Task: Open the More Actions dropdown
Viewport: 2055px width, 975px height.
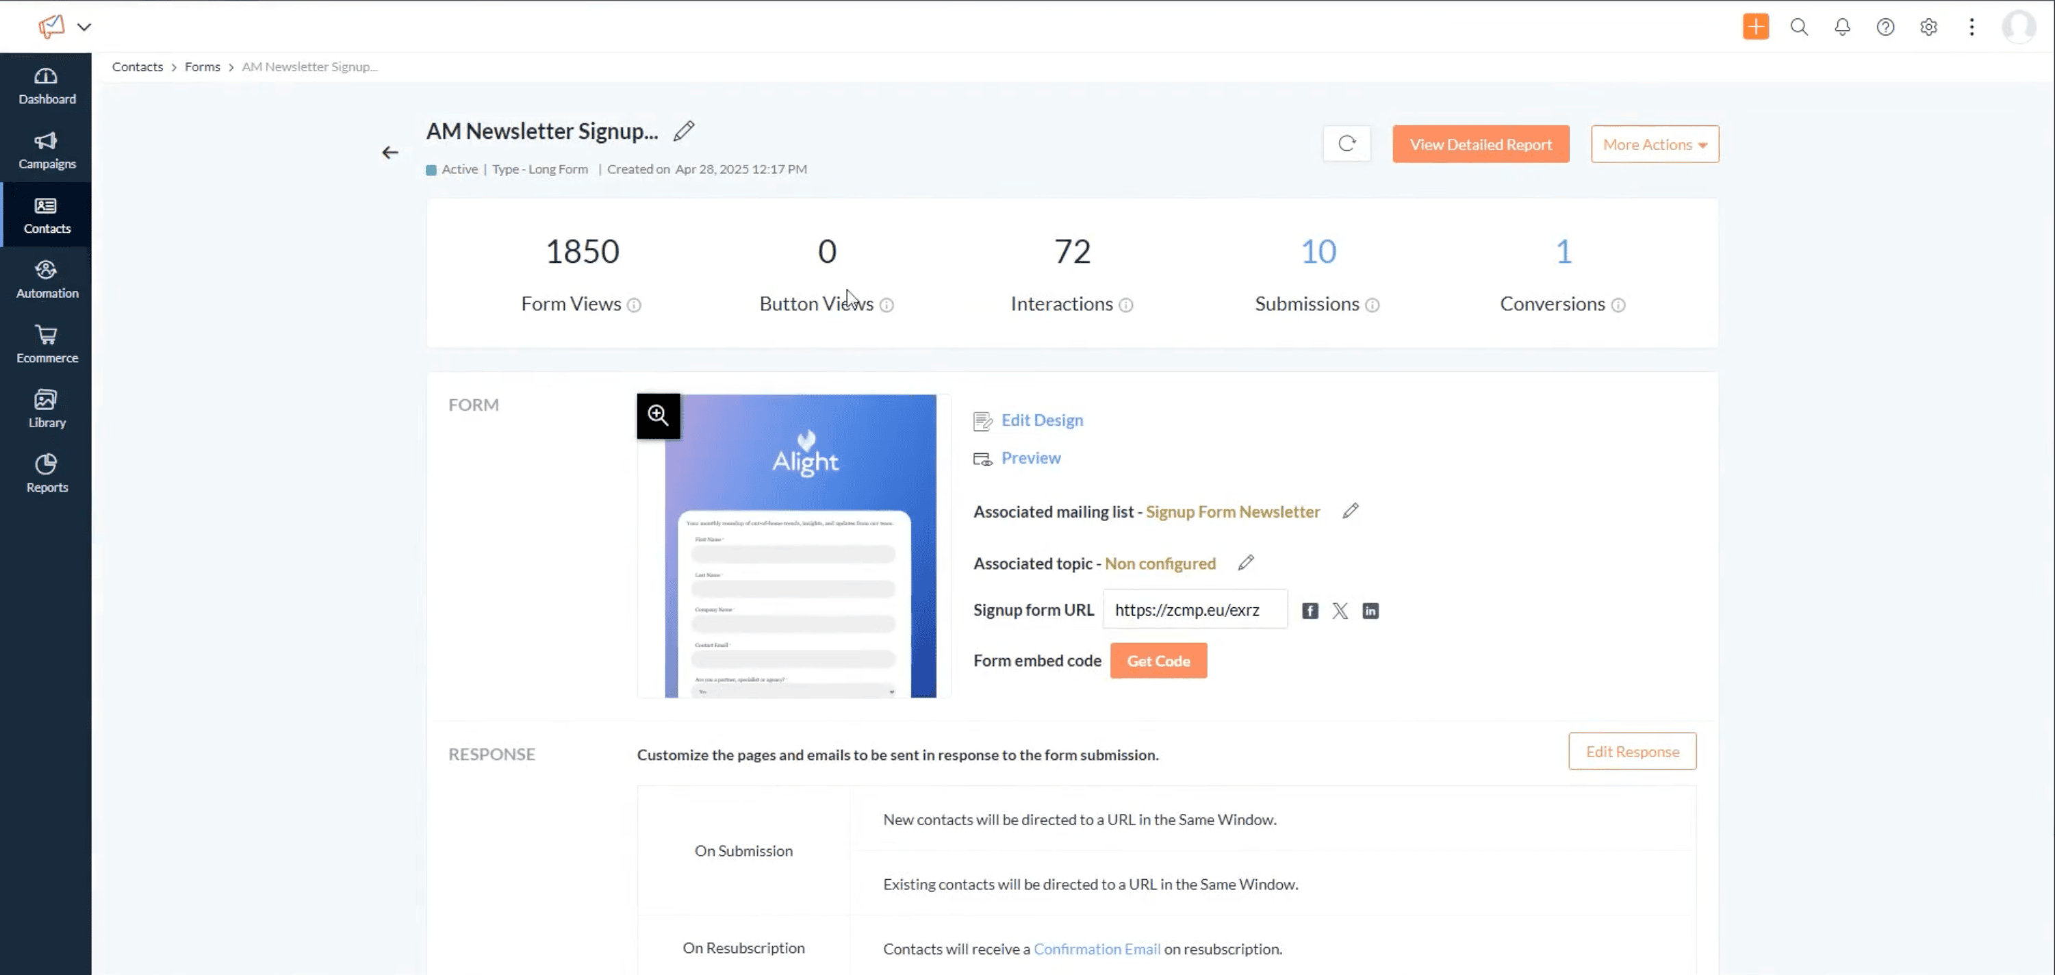Action: (1655, 144)
